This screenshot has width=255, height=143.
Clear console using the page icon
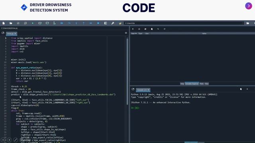tap(241, 89)
